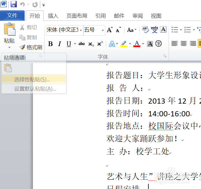Open font color dropdown arrow
Viewport: 201px width, 189px height.
(143, 44)
